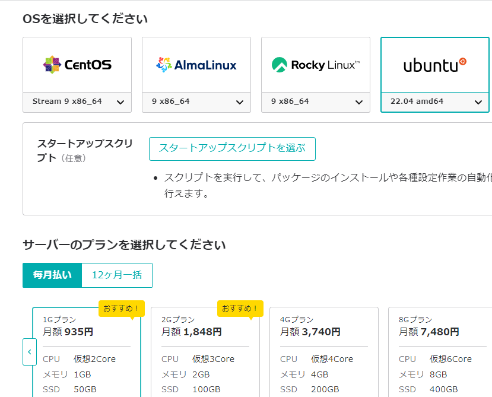The width and height of the screenshot is (492, 397).
Task: Open the Ubuntu 22.04 amd64 version dropdown
Action: click(x=434, y=101)
